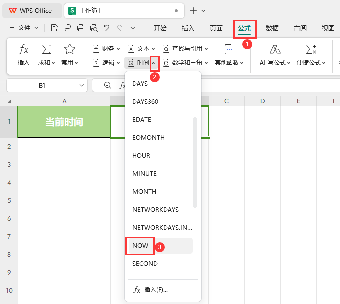Switch to the 工作簿1 document tab

point(124,11)
